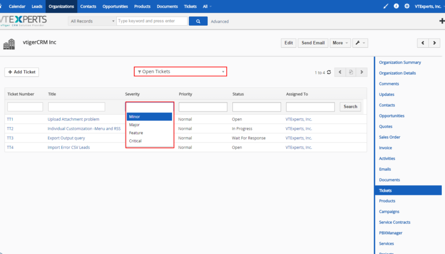Screen dimensions: 445x254
Task: Open ticket TT3 link
Action: coord(10,138)
